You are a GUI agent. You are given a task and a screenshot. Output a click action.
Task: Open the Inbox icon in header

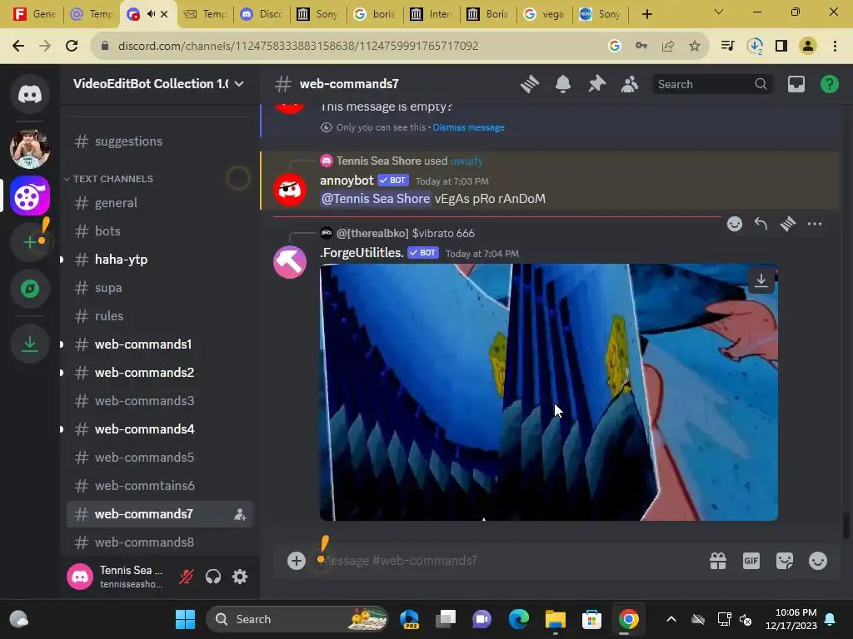[x=796, y=84]
